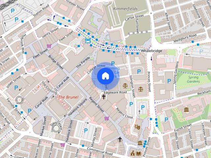The height and width of the screenshot is (158, 211).
Task: Click the church cross icon by Edgeware Road
Action: [104, 97]
